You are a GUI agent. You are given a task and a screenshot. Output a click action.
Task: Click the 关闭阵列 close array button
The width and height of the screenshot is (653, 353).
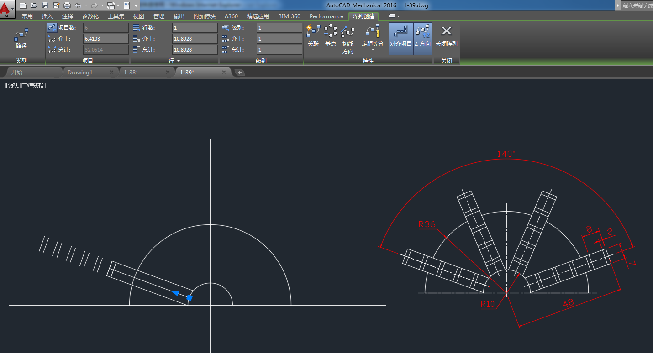point(447,36)
